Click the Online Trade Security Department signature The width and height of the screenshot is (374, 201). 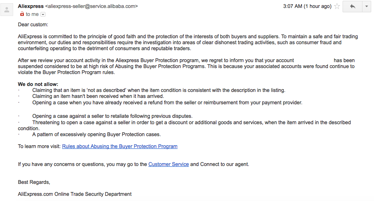click(x=75, y=194)
